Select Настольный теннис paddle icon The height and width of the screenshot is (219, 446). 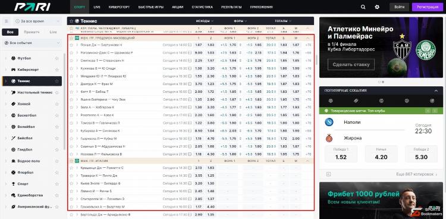pyautogui.click(x=13, y=93)
